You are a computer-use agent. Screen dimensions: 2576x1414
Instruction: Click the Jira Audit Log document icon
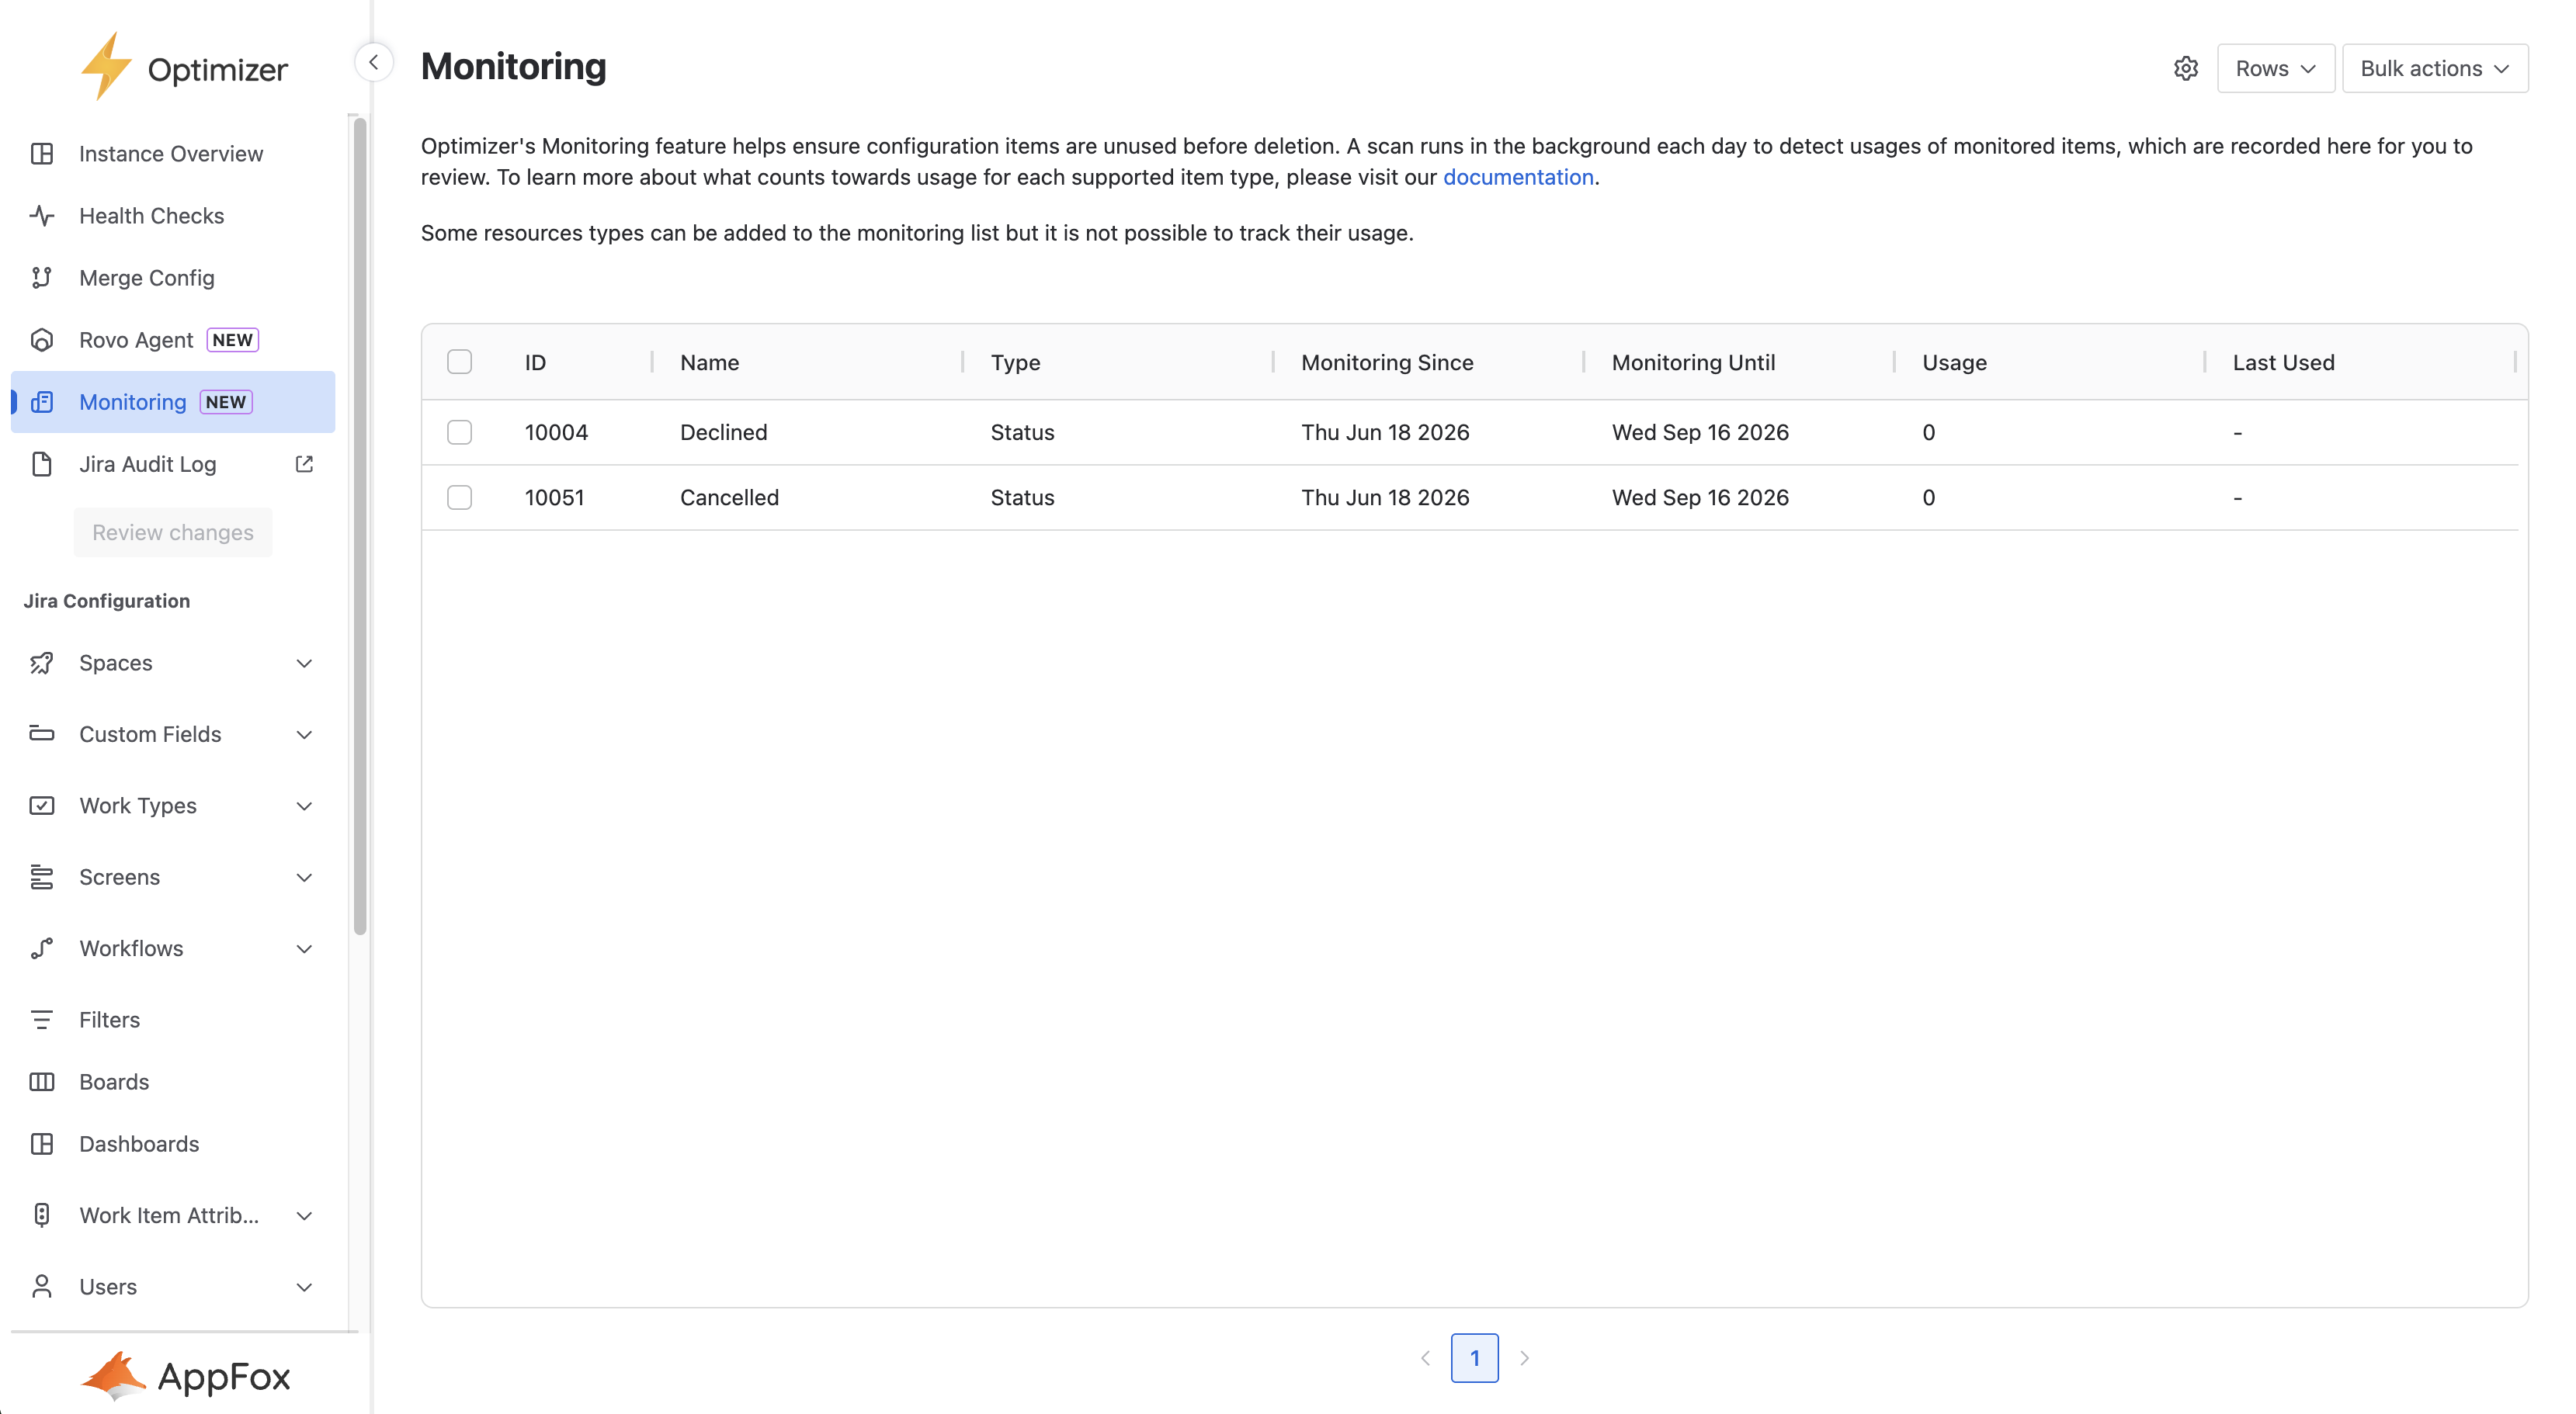point(42,463)
